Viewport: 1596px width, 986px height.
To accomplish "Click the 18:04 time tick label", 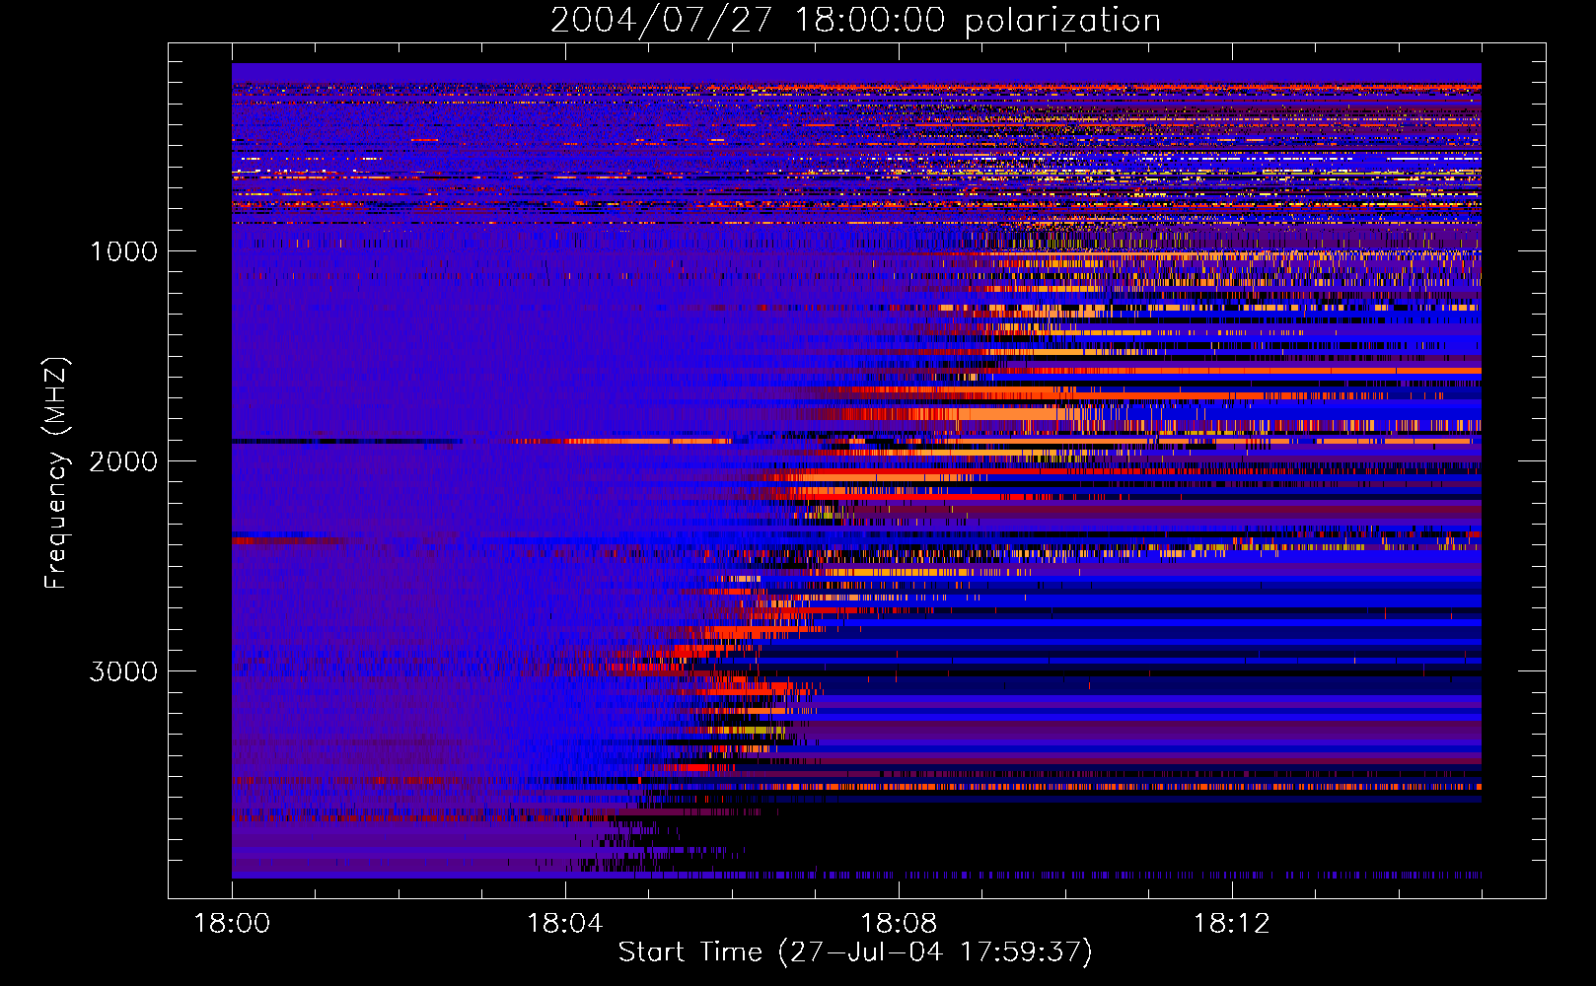I will coord(565,924).
